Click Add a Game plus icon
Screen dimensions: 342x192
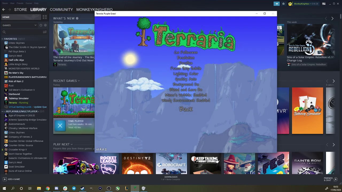pyautogui.click(x=5, y=179)
